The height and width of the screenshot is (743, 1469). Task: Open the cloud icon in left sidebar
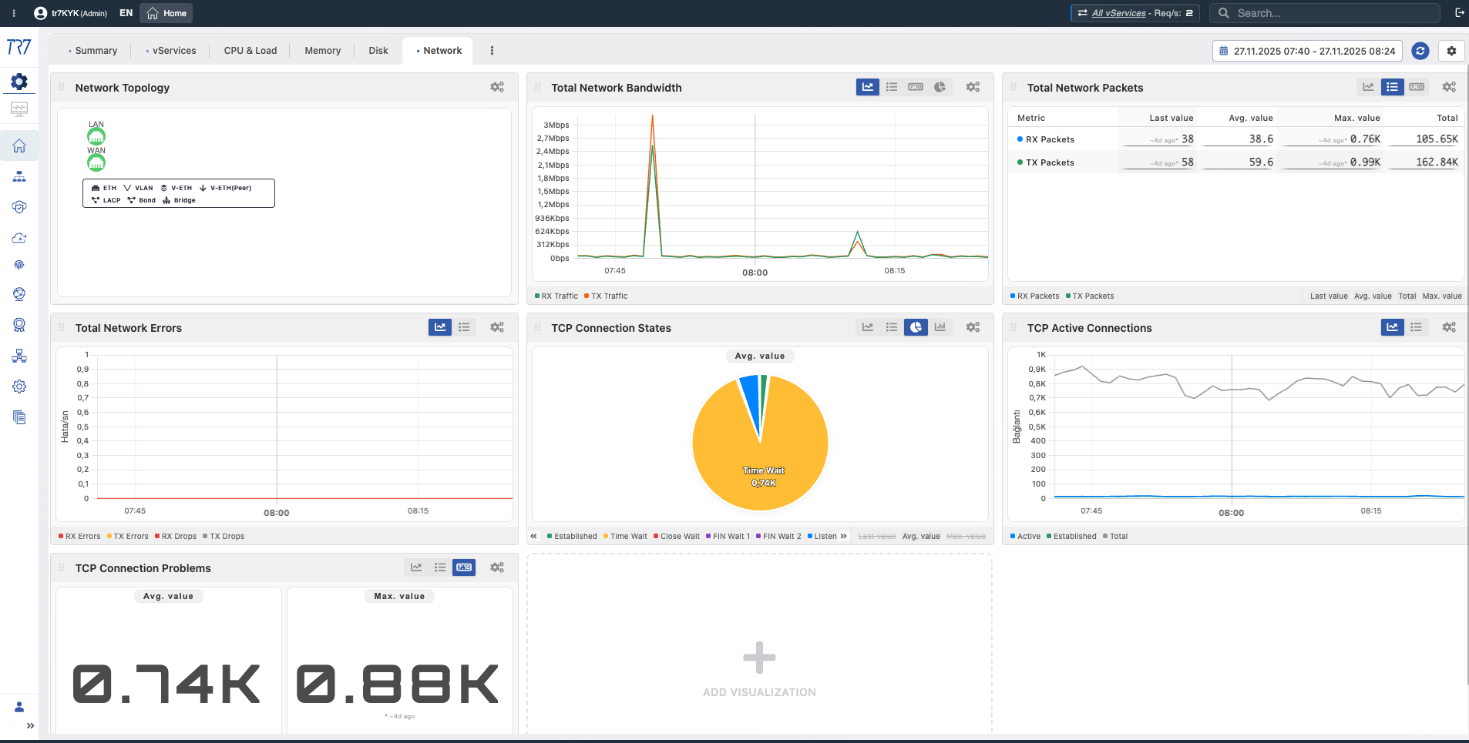(19, 238)
